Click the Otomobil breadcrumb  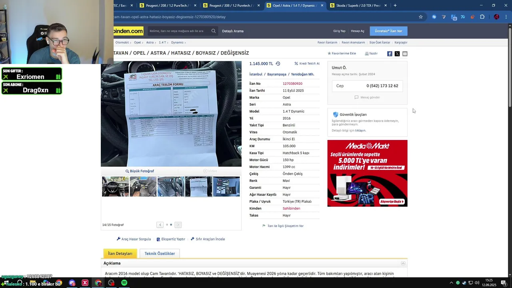pos(122,42)
